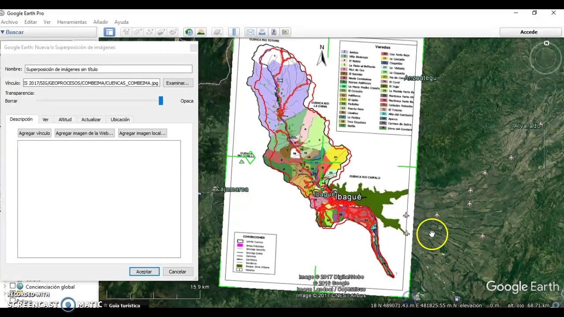Screen dimensions: 564x317
Task: Switch to the Ubicación tab
Action: [120, 119]
